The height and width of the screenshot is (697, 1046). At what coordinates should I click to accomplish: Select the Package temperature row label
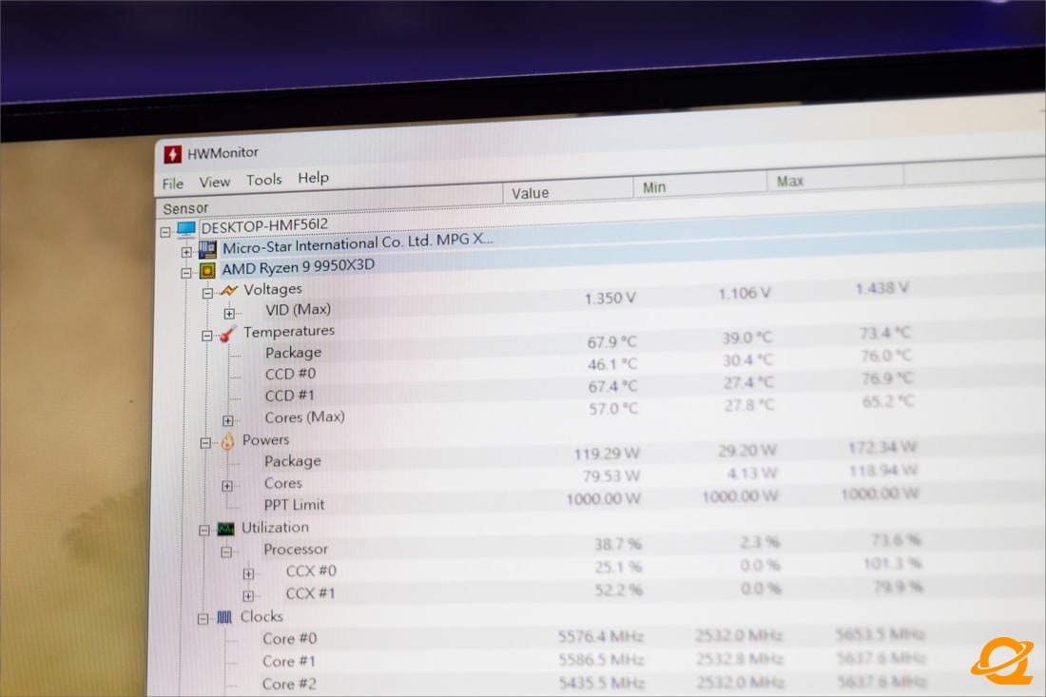coord(293,353)
